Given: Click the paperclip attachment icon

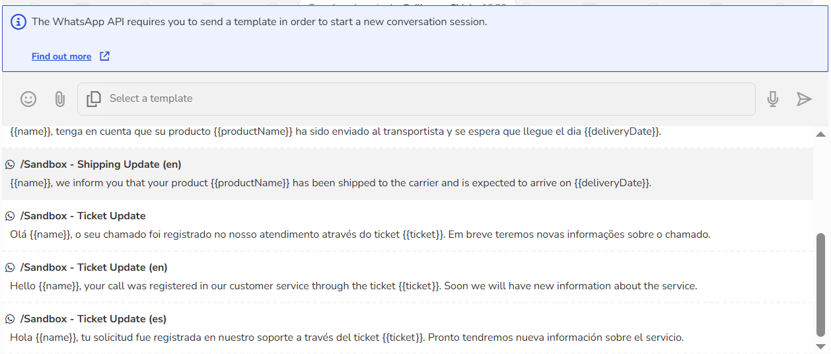Looking at the screenshot, I should 59,99.
